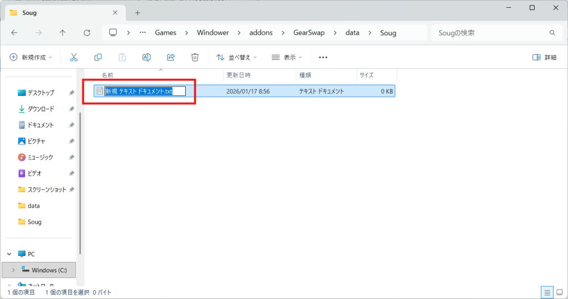Open the more options ellipsis menu

[x=323, y=57]
